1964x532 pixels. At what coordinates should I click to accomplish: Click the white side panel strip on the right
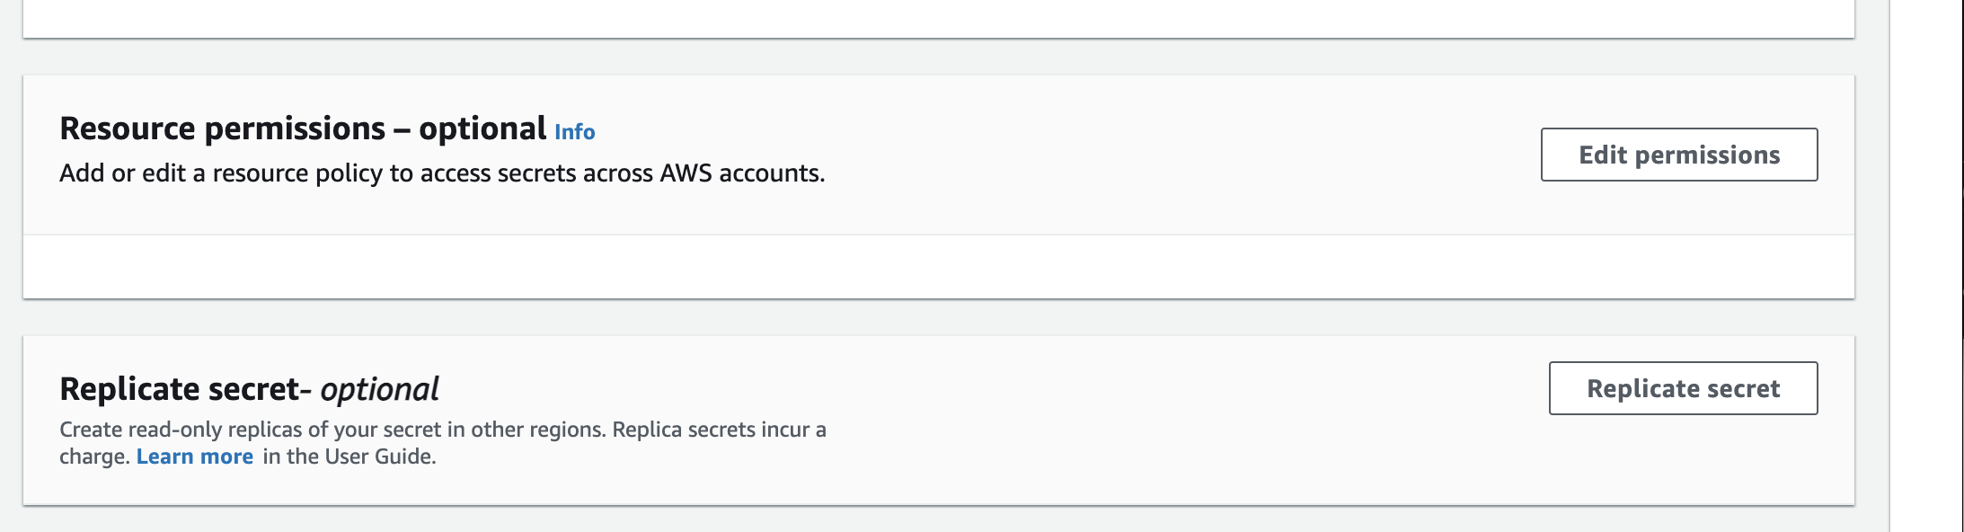(1926, 266)
